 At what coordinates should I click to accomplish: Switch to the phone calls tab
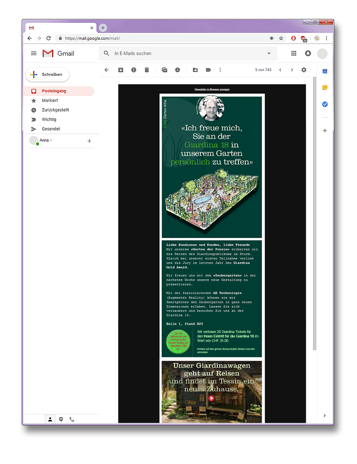72,419
